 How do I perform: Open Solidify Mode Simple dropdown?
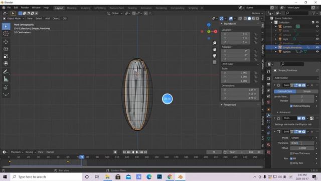(x=302, y=138)
